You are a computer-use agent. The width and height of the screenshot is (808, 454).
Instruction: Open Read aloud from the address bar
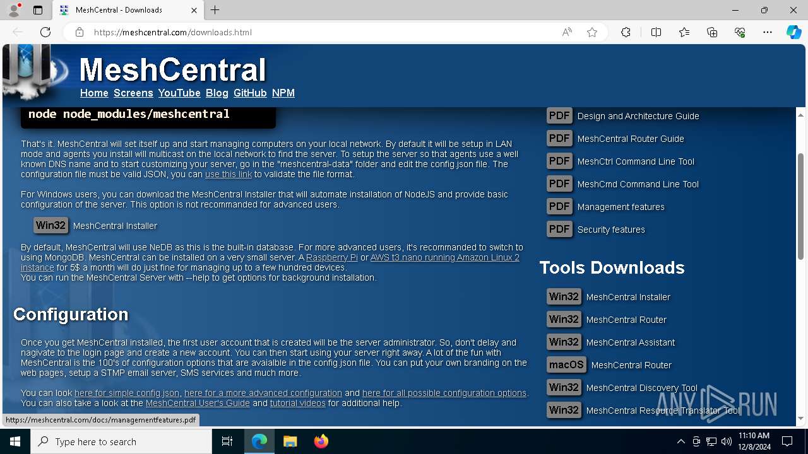567,32
